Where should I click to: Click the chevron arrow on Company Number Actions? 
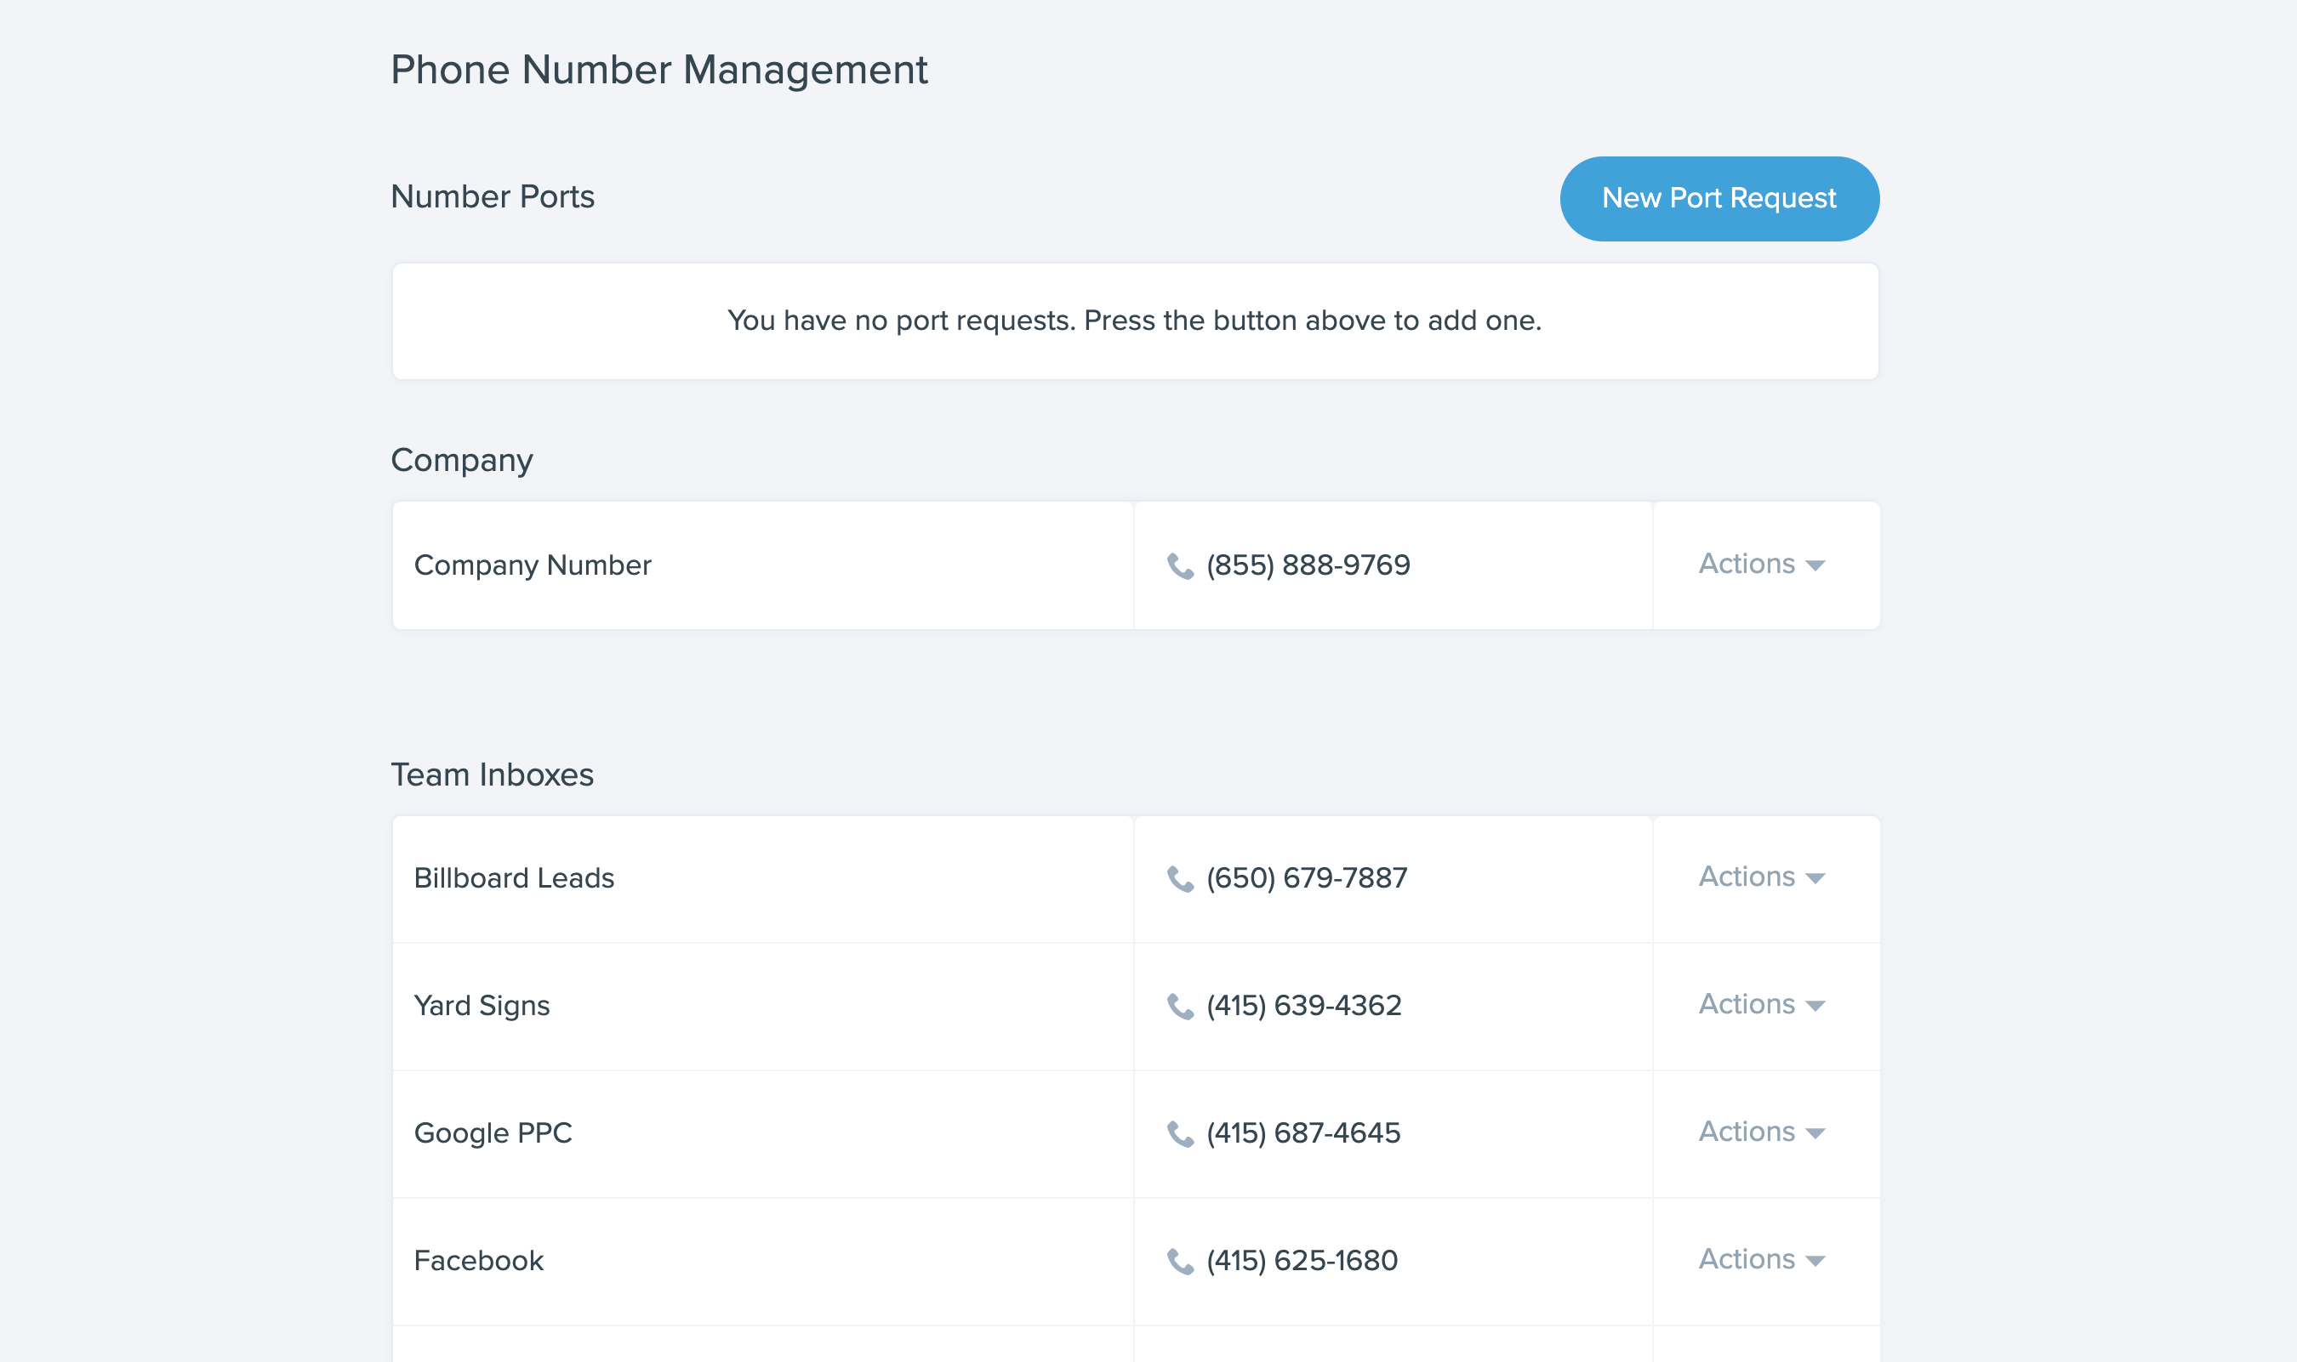(1816, 567)
